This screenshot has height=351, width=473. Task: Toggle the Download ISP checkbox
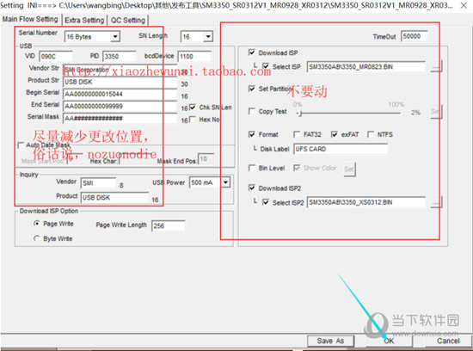(x=252, y=52)
